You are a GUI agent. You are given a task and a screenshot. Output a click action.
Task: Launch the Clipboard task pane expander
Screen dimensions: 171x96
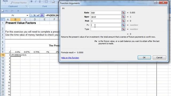pos(26,6)
